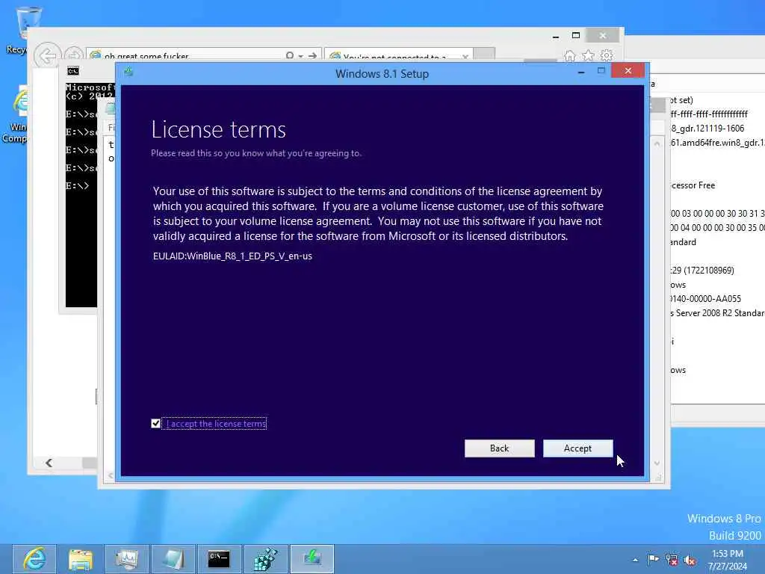Close the 'You're not connected' IE tab
This screenshot has width=765, height=574.
click(465, 57)
